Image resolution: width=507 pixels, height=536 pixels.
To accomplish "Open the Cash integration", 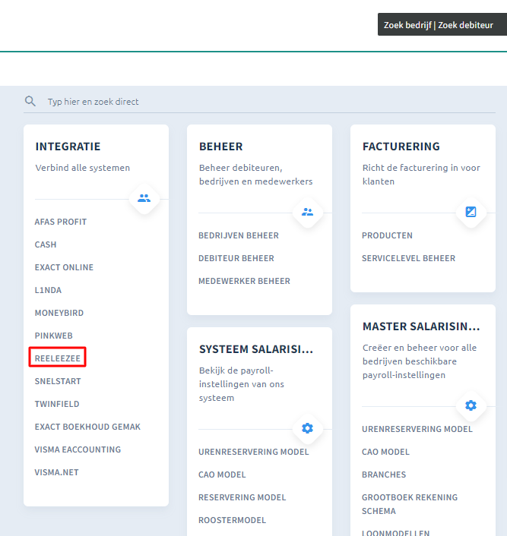I will point(46,244).
